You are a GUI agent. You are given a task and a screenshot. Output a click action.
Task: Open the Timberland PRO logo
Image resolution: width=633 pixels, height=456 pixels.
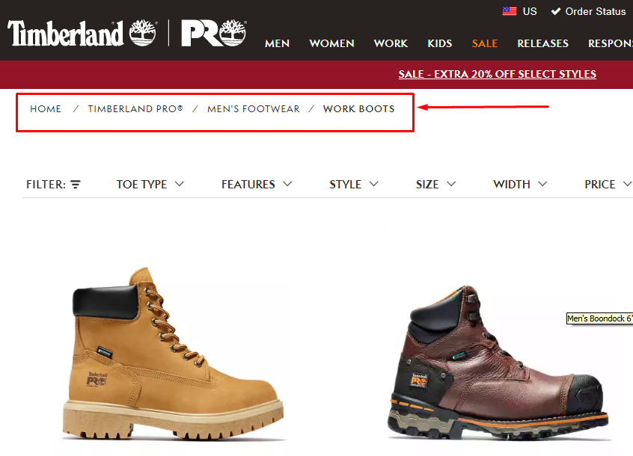point(213,33)
